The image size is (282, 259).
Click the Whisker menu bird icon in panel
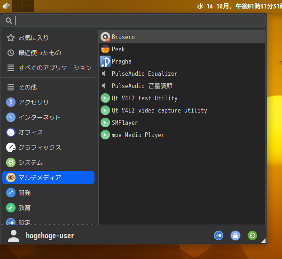point(6,6)
